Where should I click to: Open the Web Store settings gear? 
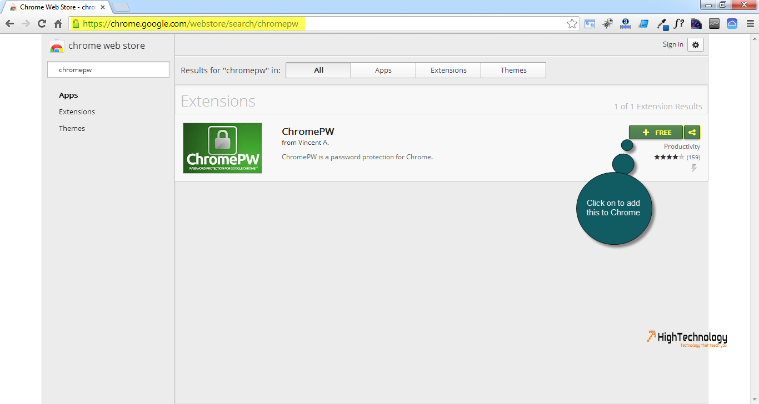pyautogui.click(x=696, y=45)
